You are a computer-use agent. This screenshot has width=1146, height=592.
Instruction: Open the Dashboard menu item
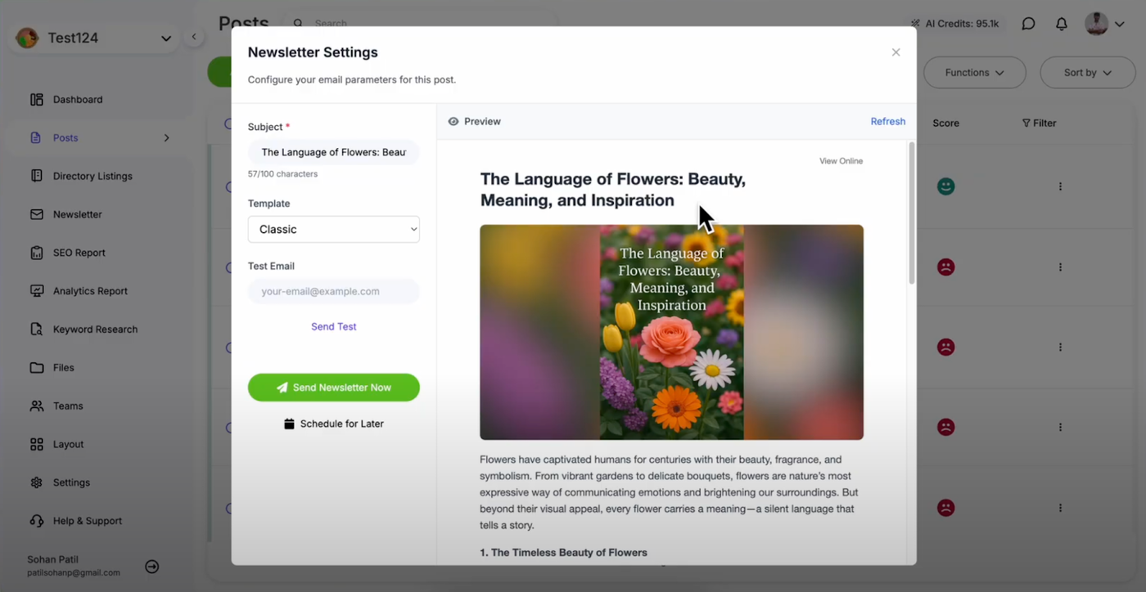[78, 100]
